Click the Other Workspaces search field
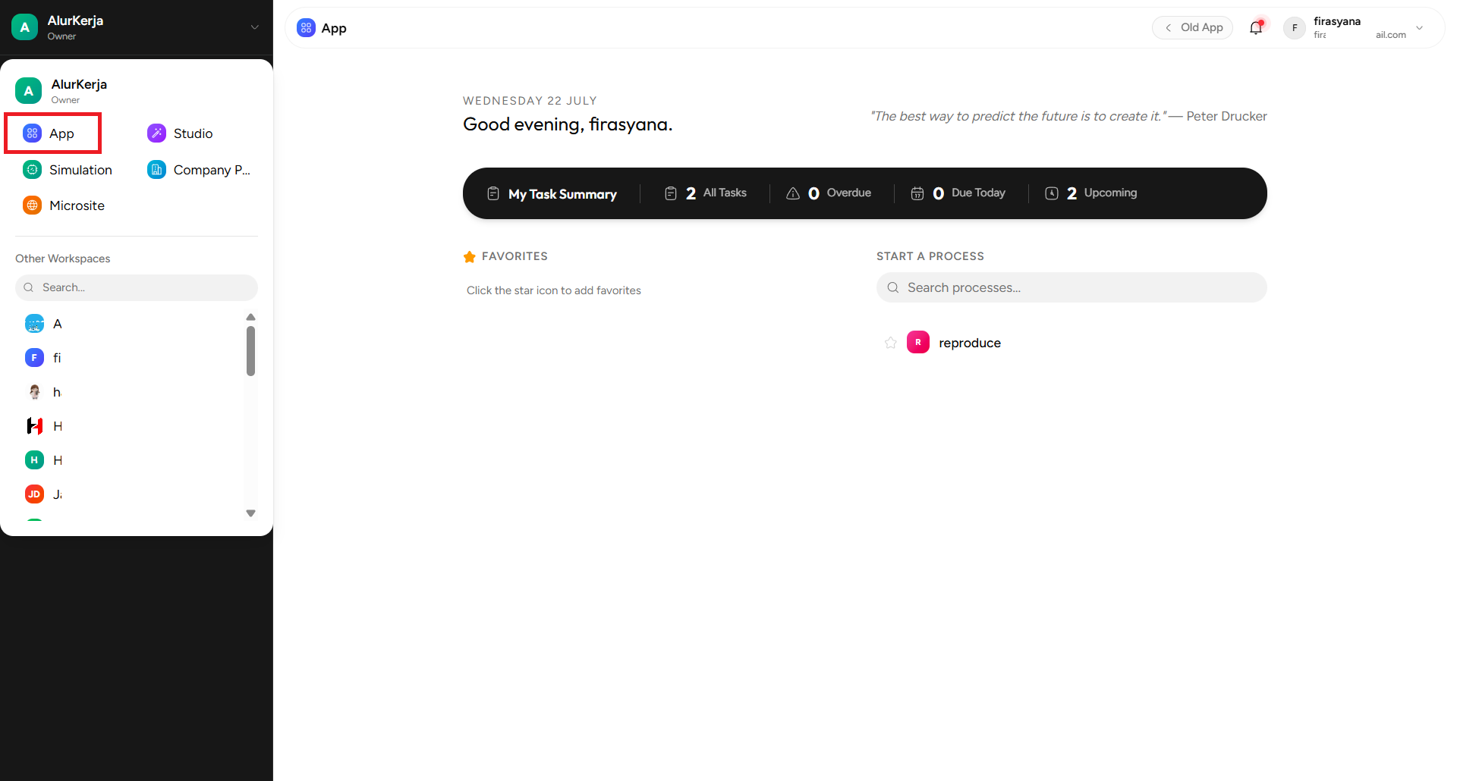Image resolution: width=1457 pixels, height=781 pixels. point(137,287)
